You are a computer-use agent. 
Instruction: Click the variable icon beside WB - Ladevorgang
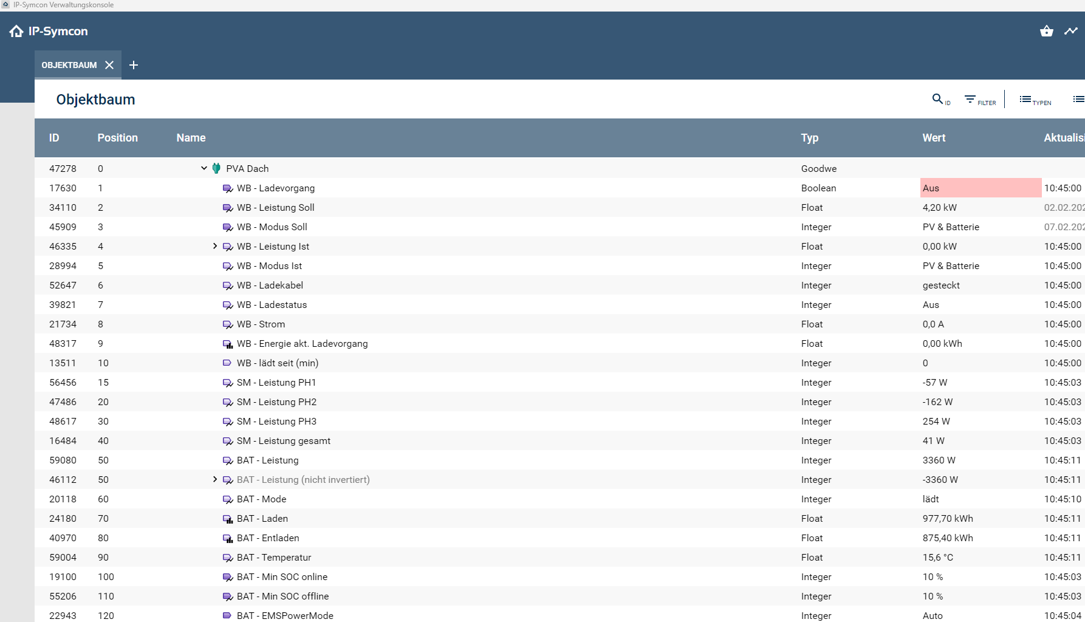click(228, 188)
